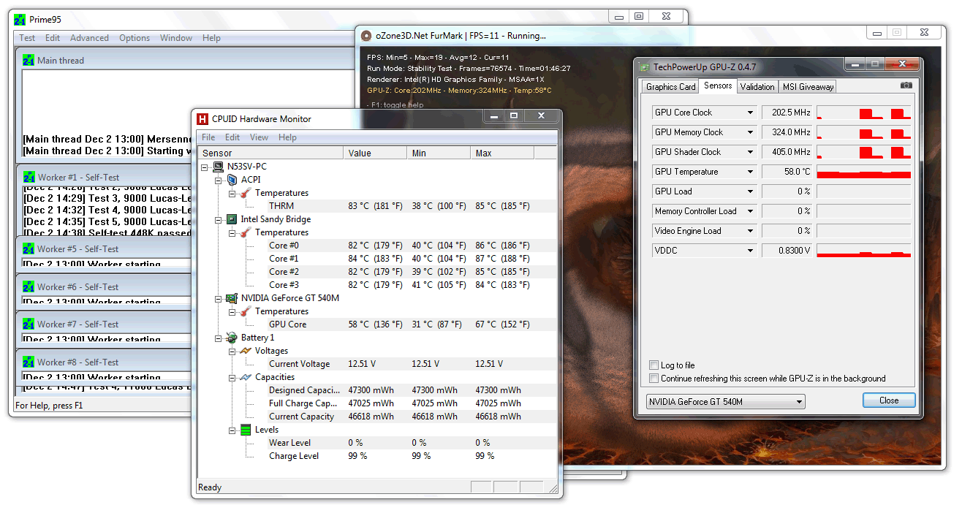Viewport: 962px width, 513px height.
Task: Open the Options menu in Prime95
Action: [135, 38]
